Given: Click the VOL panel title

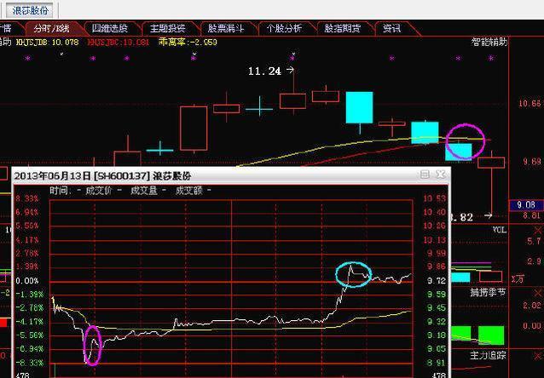Looking at the screenshot, I should pyautogui.click(x=500, y=230).
